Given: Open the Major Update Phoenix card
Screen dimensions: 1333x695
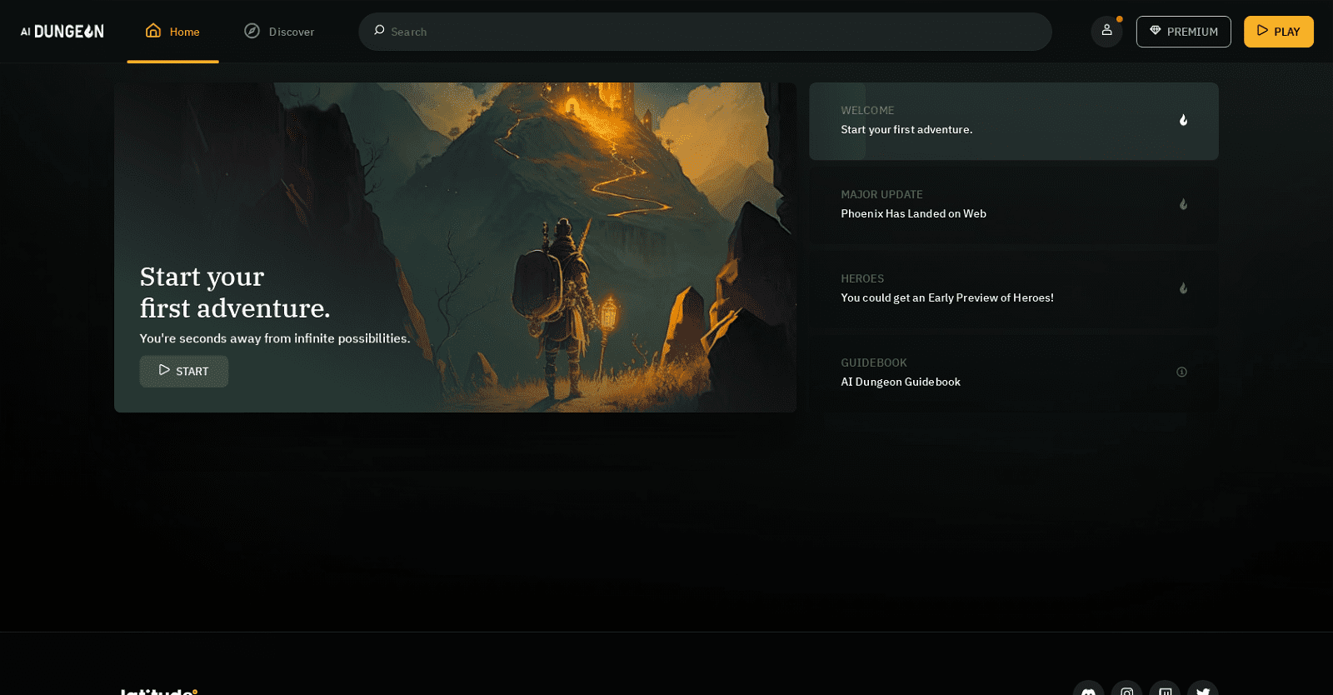Looking at the screenshot, I should coord(1000,205).
